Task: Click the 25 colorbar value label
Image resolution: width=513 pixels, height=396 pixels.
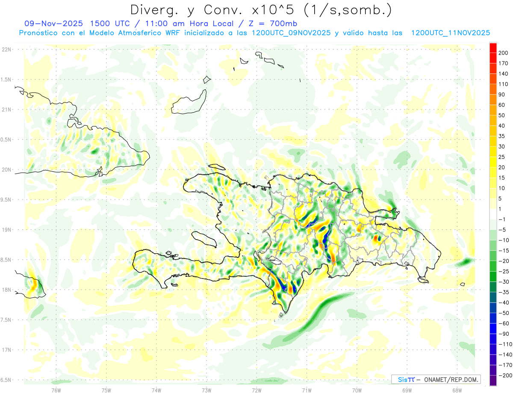Action: [502, 157]
